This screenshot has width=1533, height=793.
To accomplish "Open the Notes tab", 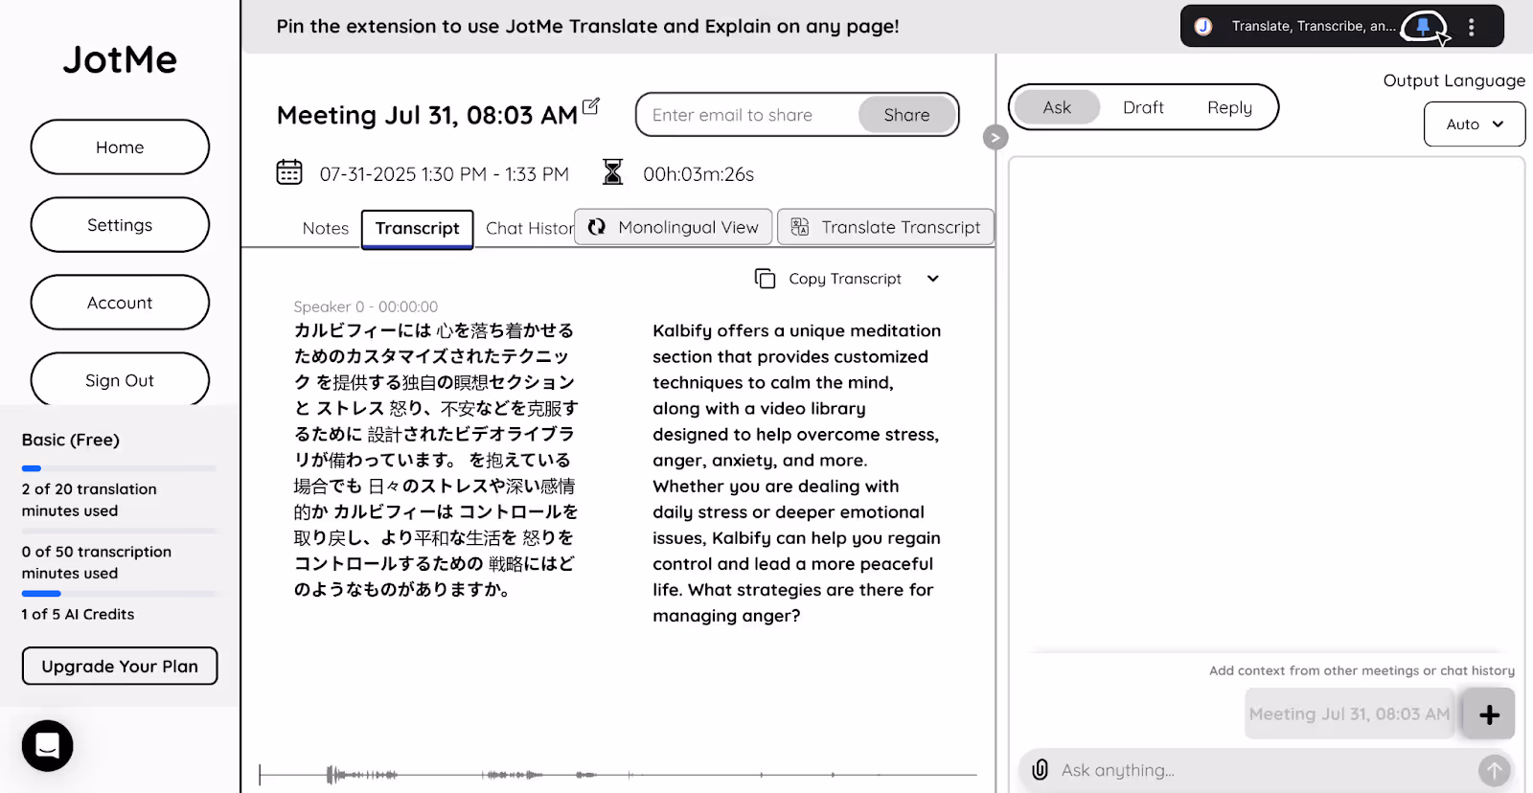I will 326,229.
